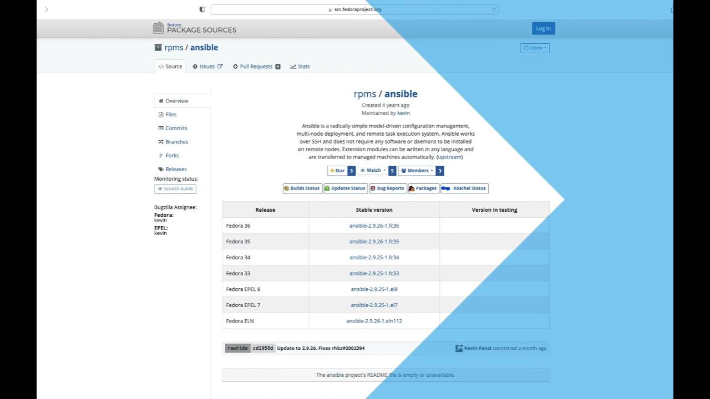Star the ansible project

(x=337, y=171)
